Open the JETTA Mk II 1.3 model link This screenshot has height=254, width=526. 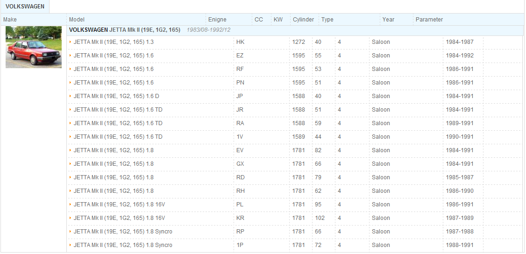point(114,42)
